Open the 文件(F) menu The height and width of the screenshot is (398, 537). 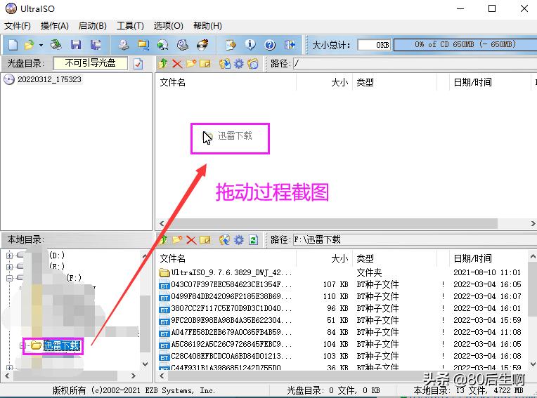coord(18,26)
